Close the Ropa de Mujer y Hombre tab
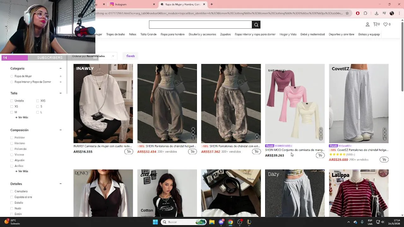 204,4
